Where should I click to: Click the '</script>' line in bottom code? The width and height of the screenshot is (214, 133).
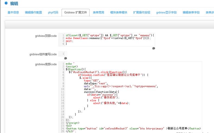pyautogui.click(x=72, y=123)
